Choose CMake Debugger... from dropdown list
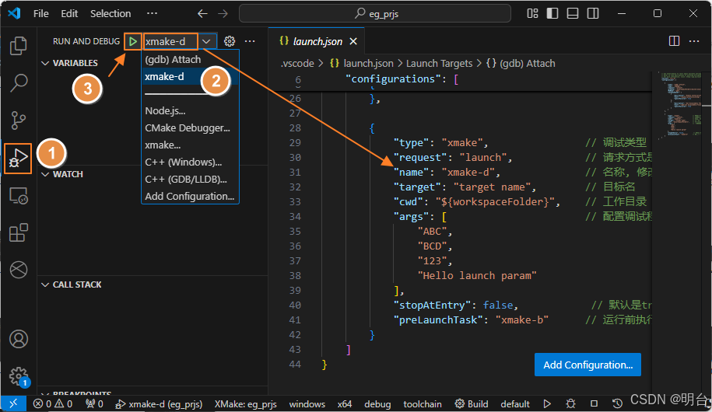The image size is (712, 412). pos(191,128)
